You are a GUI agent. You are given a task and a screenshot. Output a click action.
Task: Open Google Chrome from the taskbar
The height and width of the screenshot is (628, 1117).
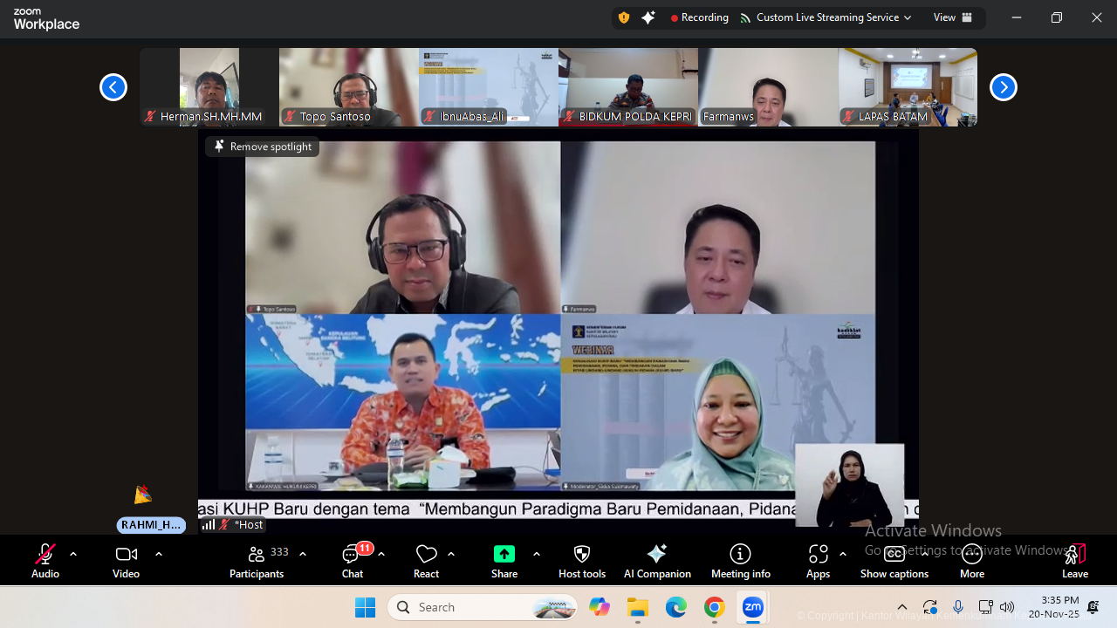[x=714, y=607]
